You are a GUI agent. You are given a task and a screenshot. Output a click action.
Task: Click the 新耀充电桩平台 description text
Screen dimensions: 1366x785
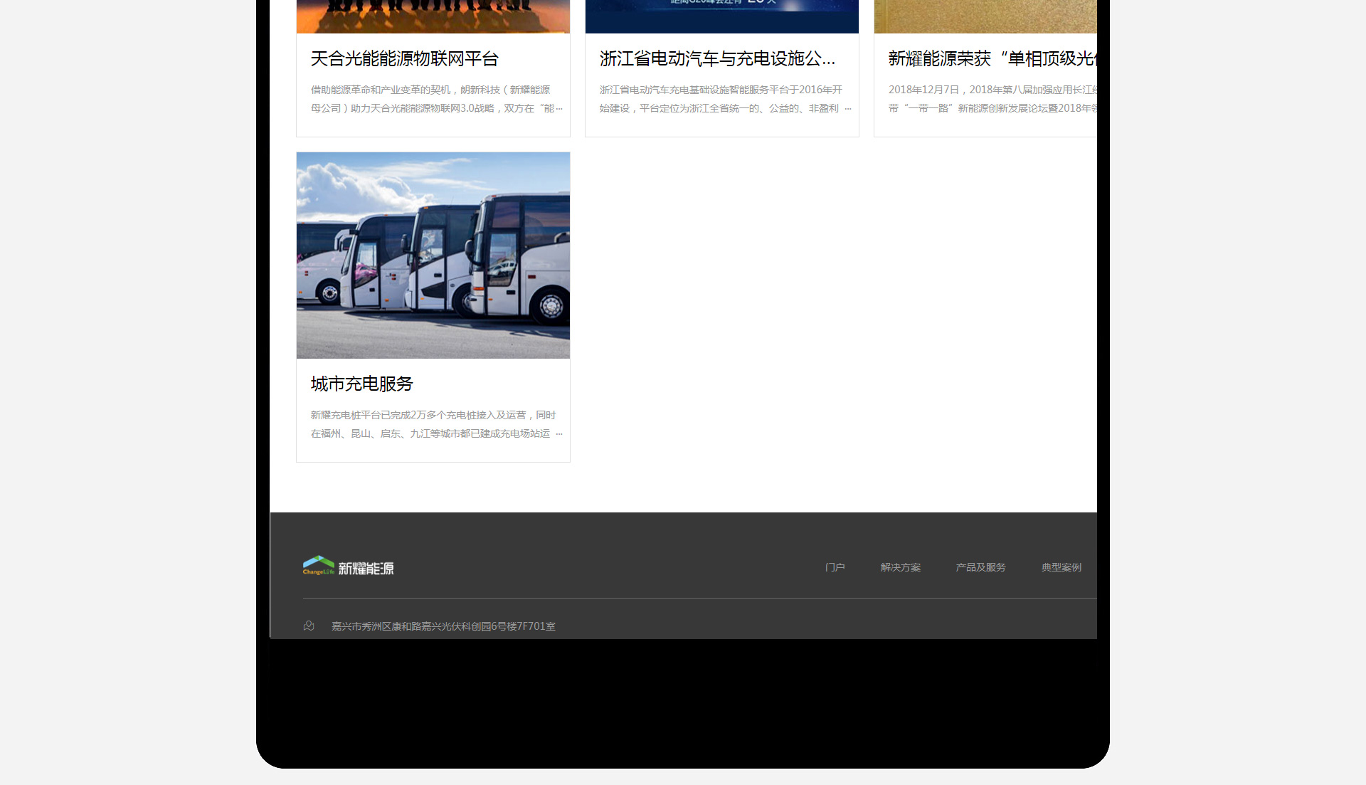tap(436, 424)
